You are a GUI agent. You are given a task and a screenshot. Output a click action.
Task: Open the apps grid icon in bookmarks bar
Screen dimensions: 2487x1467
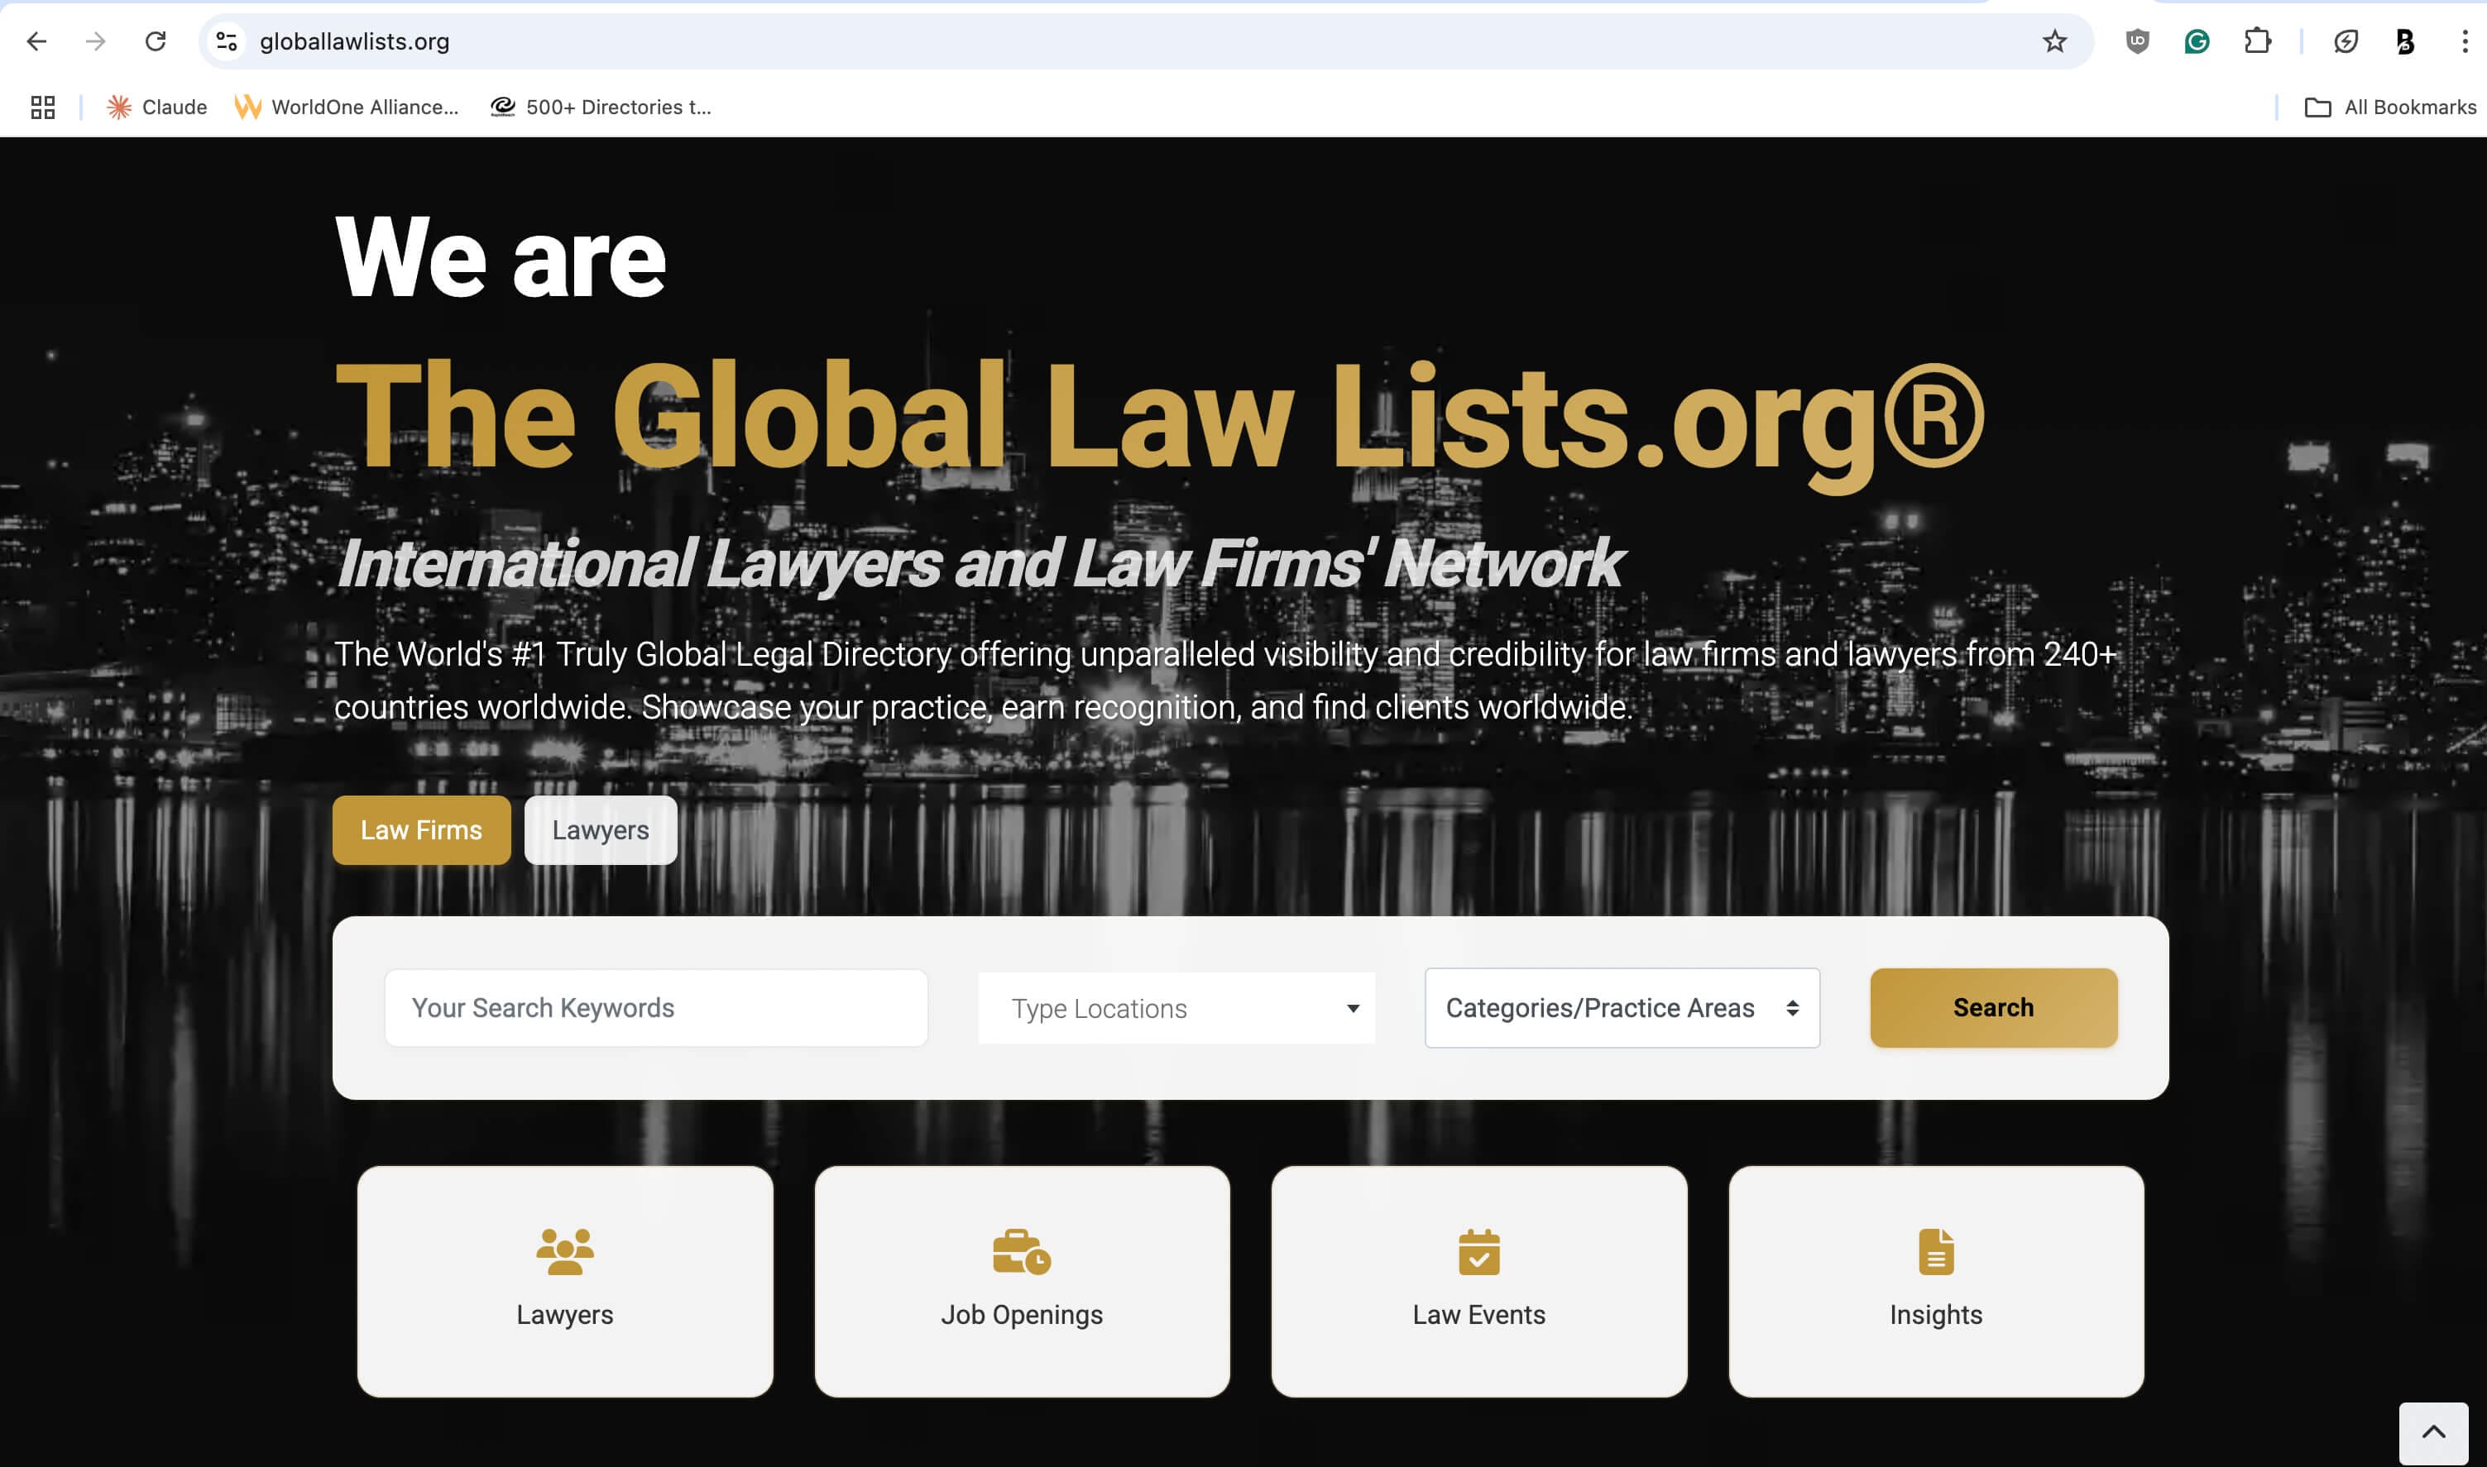42,107
